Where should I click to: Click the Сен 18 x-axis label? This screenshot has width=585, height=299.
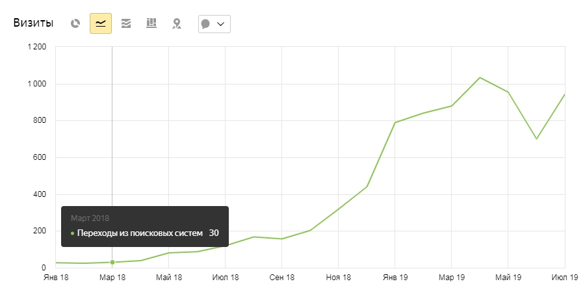tap(281, 278)
